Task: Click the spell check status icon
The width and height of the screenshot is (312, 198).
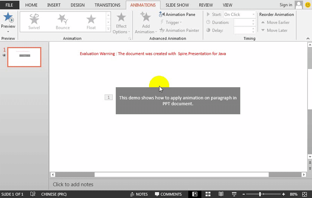Action: [33, 194]
